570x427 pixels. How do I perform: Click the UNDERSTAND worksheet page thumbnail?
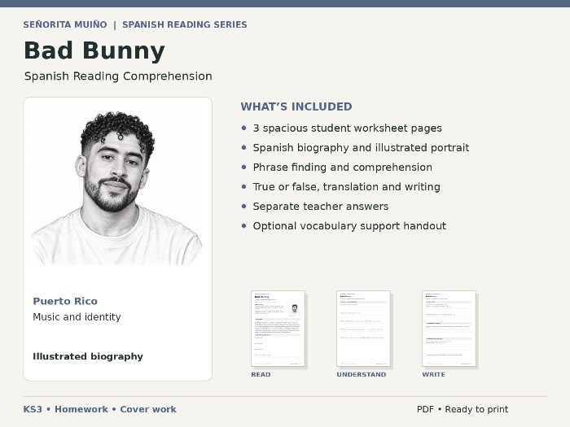(363, 329)
